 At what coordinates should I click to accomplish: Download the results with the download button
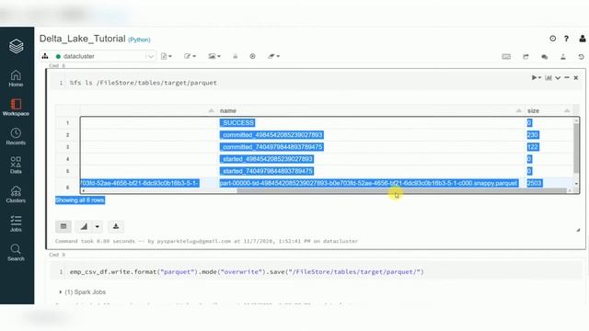116,226
